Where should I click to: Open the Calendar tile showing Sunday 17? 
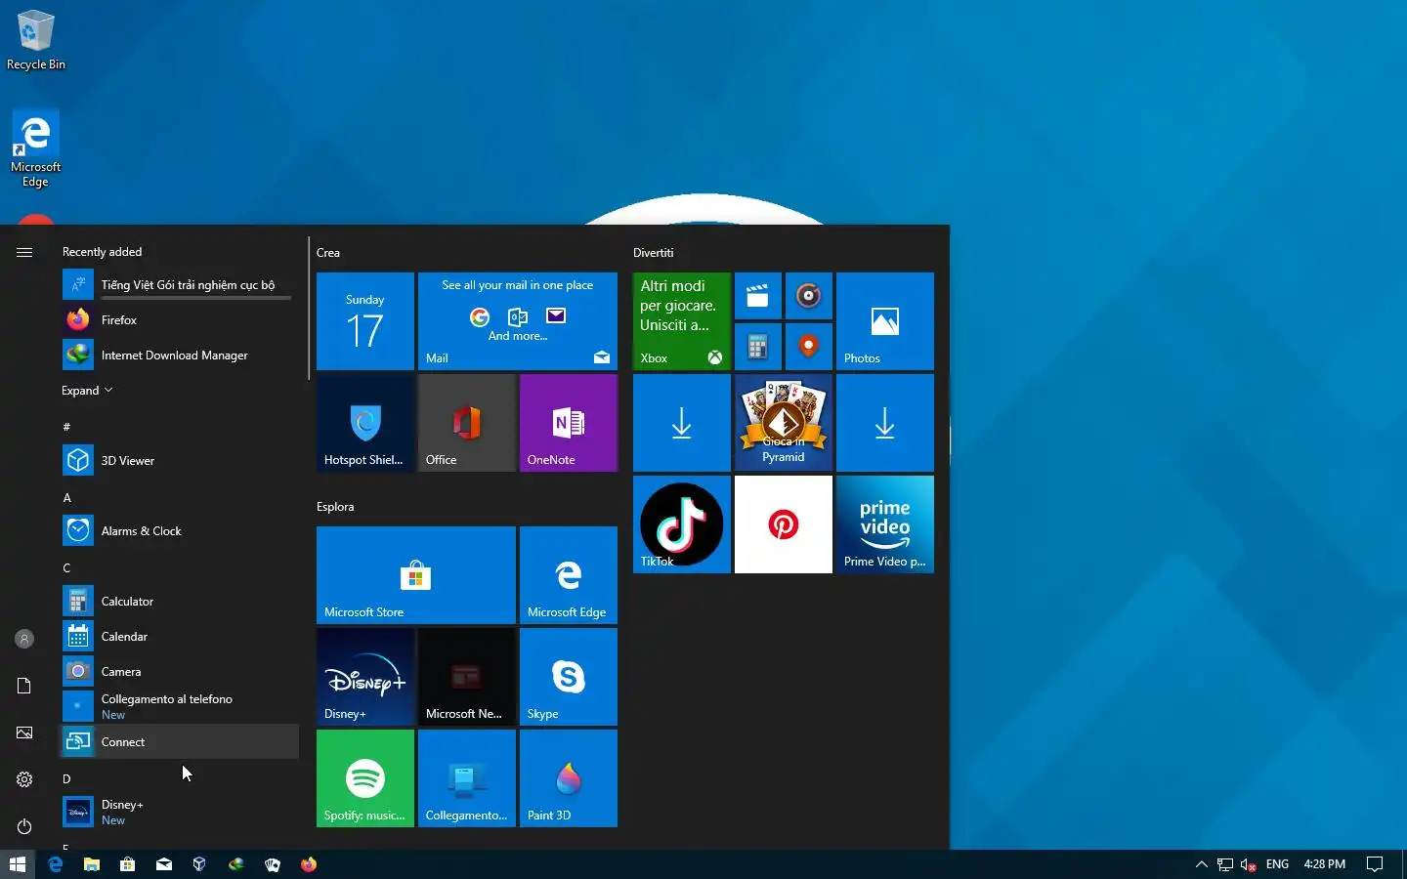(x=365, y=321)
